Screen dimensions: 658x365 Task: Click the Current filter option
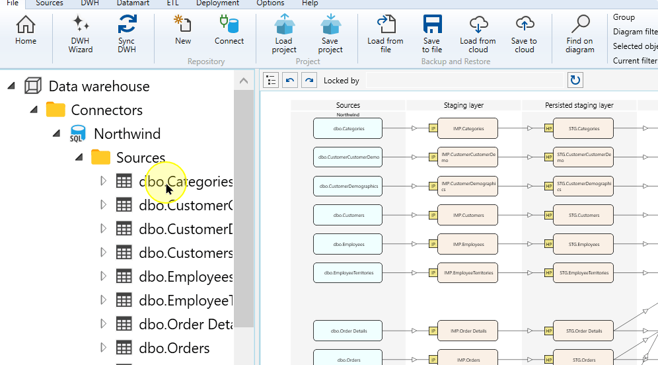(635, 60)
